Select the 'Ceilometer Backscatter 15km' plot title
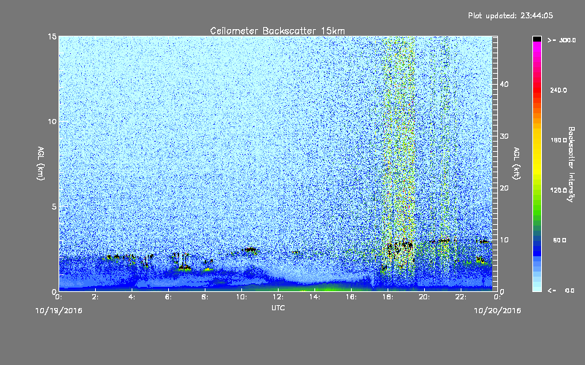 click(x=277, y=31)
